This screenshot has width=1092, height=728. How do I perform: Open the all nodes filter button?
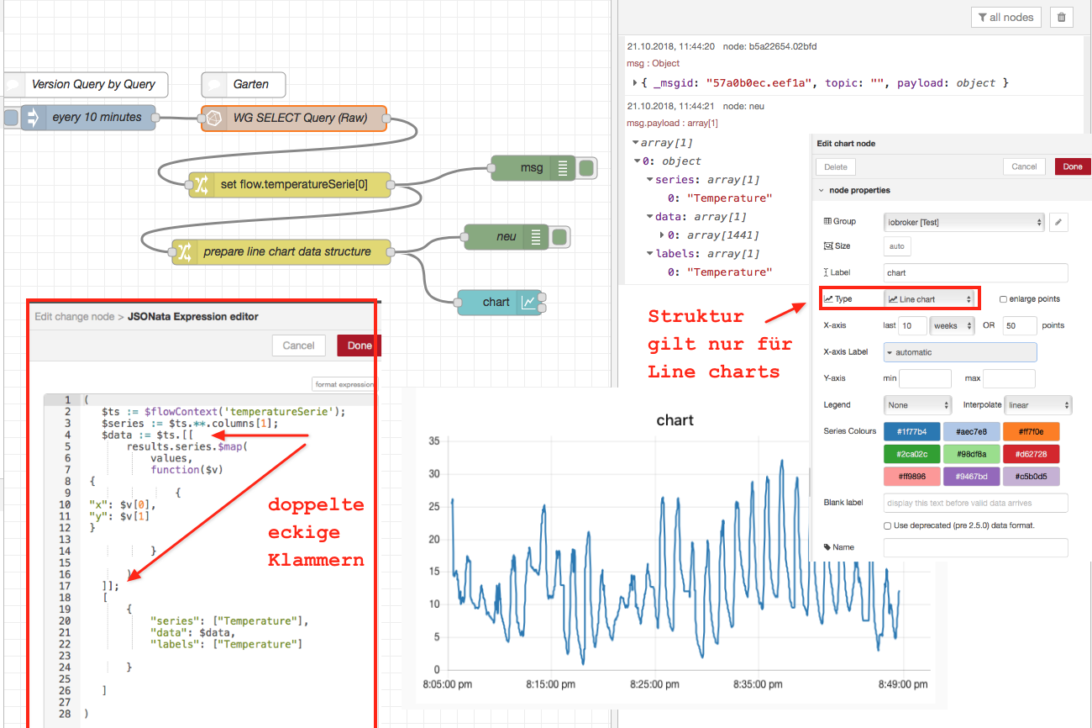pos(1006,17)
